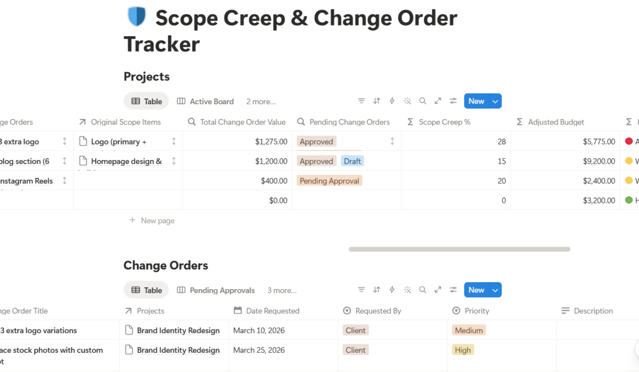Viewport: 639px width, 372px height.
Task: Open automations via the lightning icon on Change Orders
Action: coord(392,290)
